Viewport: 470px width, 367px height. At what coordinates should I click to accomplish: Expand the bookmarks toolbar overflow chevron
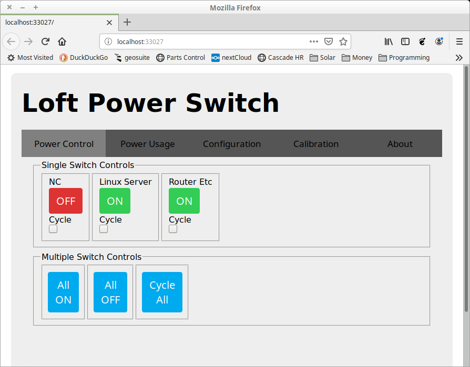coord(459,58)
